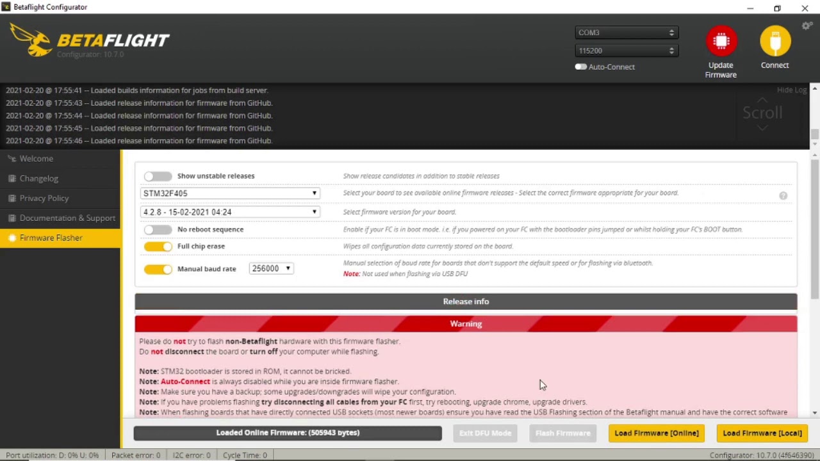This screenshot has width=820, height=461.
Task: Click the Betaflight bee logo
Action: click(31, 40)
